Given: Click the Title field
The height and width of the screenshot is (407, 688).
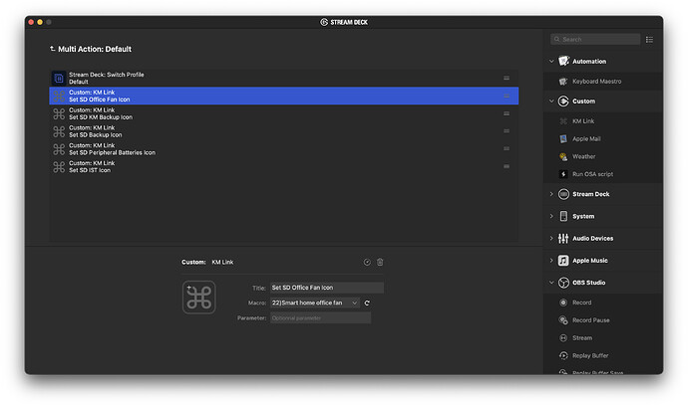Looking at the screenshot, I should (x=327, y=288).
